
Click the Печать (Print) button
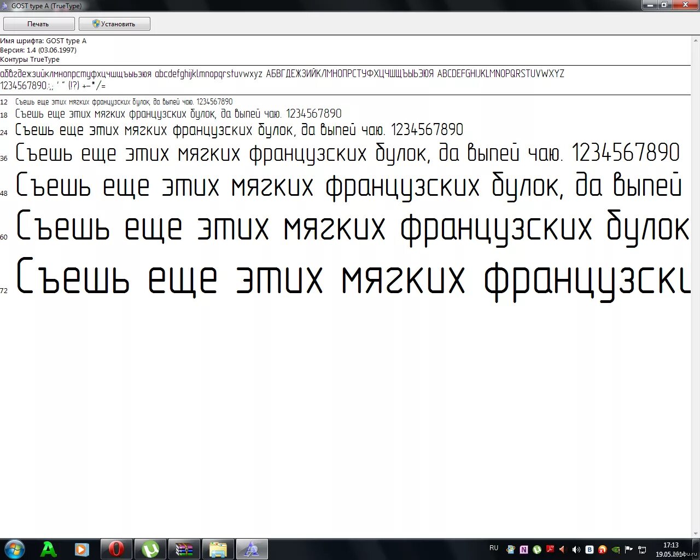pos(38,24)
